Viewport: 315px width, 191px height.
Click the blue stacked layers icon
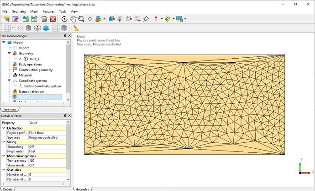(46, 28)
